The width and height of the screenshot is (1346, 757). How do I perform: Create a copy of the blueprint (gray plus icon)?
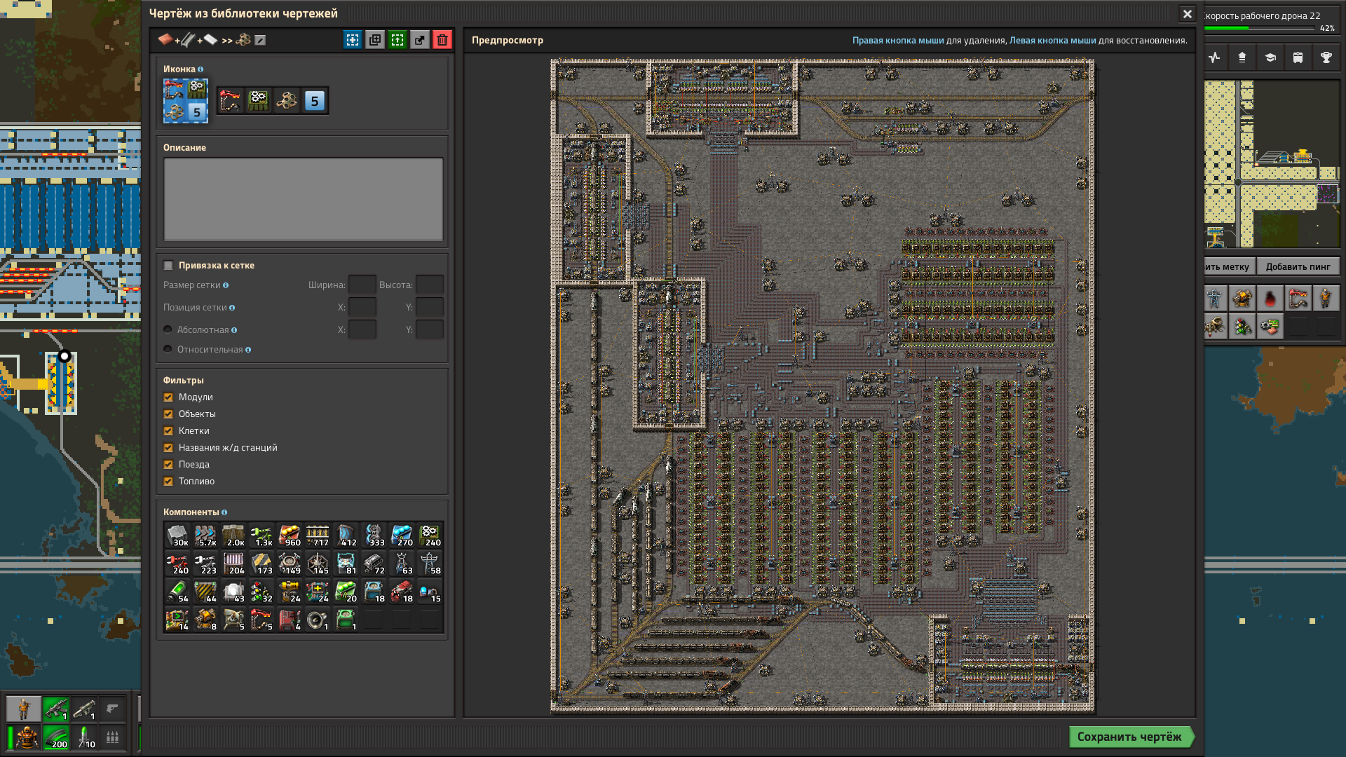click(375, 40)
